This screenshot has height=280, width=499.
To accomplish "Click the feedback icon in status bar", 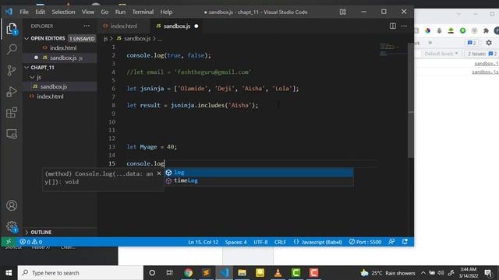I will 391,242.
